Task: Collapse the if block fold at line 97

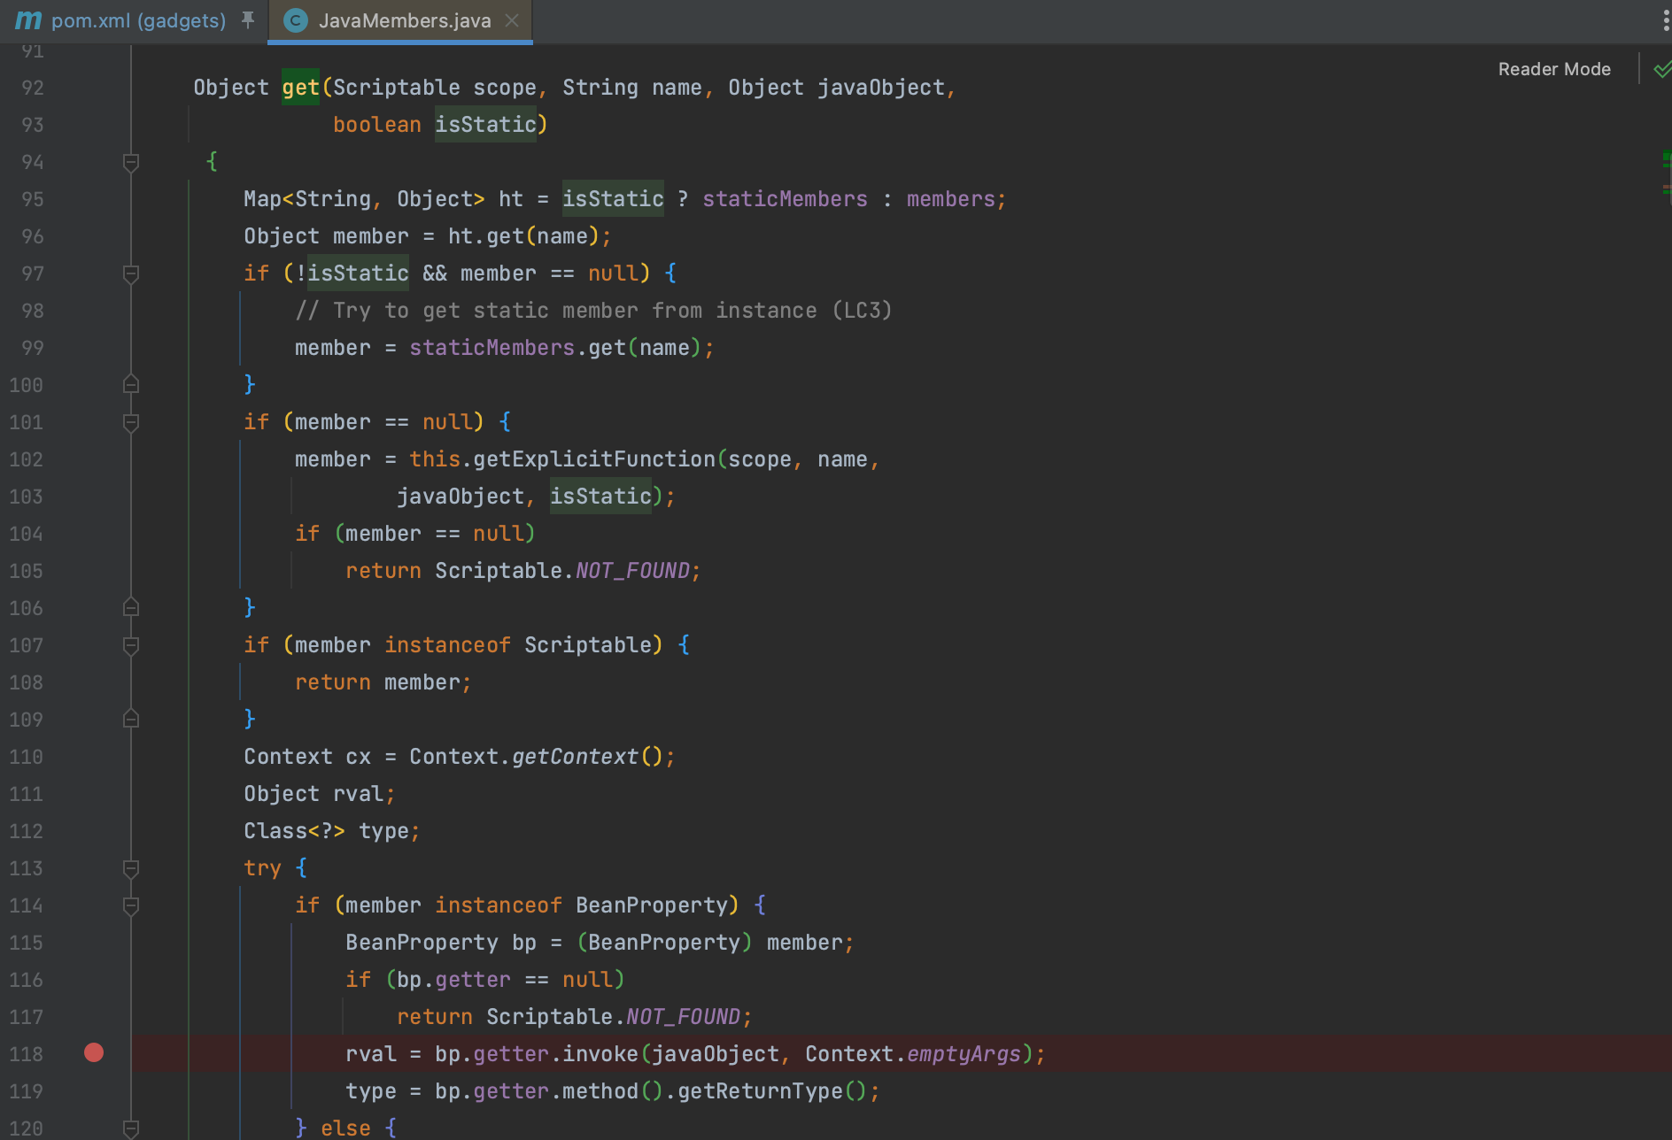Action: [x=131, y=273]
